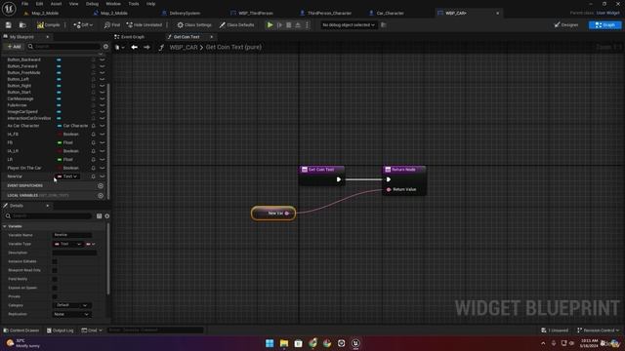Open the Output Log
625x351 pixels.
pos(61,331)
